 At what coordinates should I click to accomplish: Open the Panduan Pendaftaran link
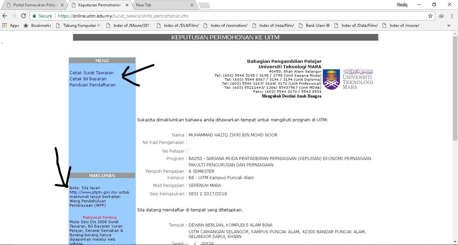coord(92,85)
